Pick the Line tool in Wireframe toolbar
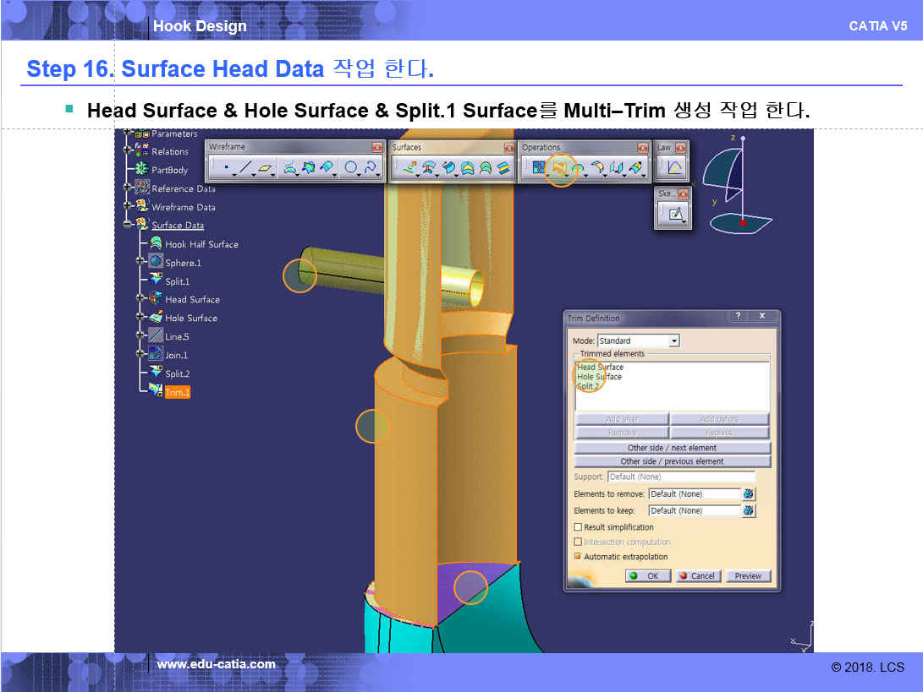The width and height of the screenshot is (923, 692). [245, 168]
